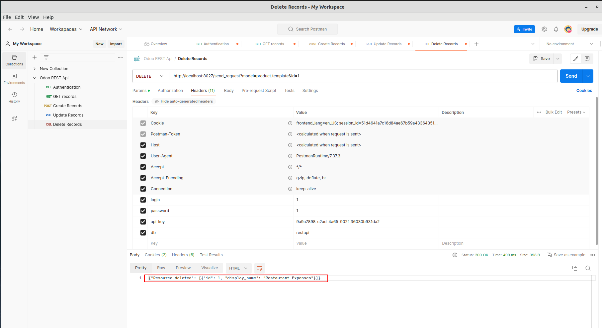Screen dimensions: 602x328
Task: Open the Environments sidebar panel
Action: [14, 79]
